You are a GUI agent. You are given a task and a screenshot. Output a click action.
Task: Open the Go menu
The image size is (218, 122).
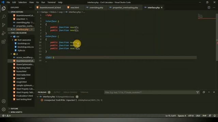[37, 2]
